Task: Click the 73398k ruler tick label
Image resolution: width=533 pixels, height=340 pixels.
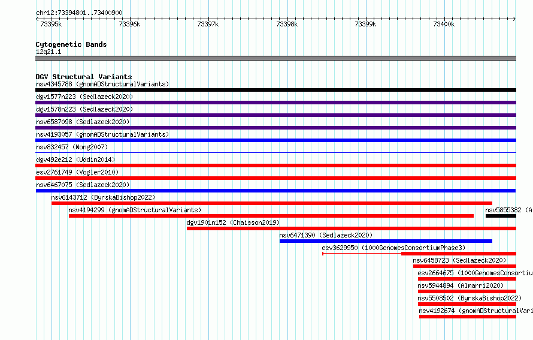Action: [287, 24]
